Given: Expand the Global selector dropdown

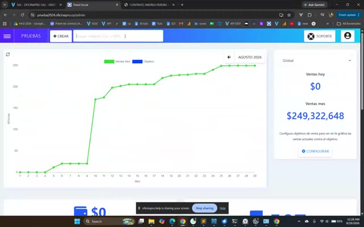Looking at the screenshot, I should (316, 61).
